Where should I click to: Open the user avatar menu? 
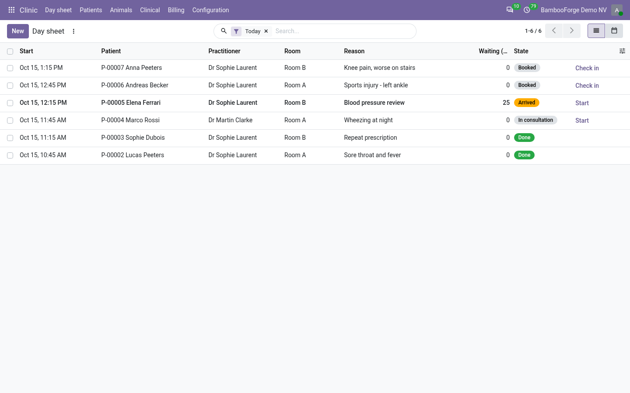pos(617,10)
